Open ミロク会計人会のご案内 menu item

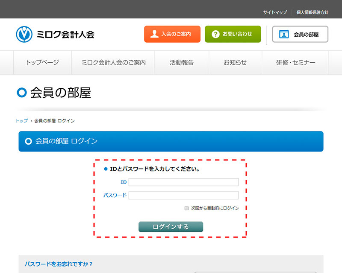click(x=113, y=62)
